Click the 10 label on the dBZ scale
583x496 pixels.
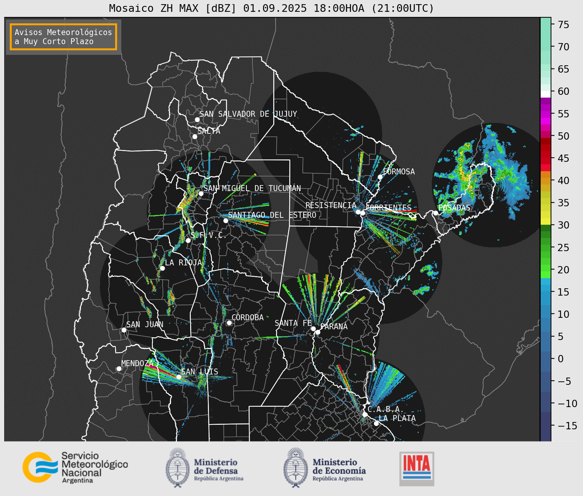coord(564,314)
